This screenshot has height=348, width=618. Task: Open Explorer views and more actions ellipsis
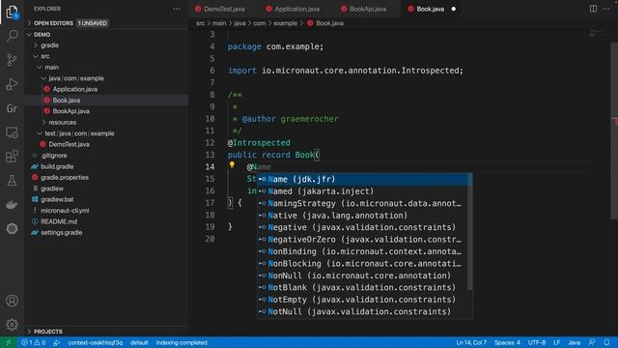(x=177, y=9)
